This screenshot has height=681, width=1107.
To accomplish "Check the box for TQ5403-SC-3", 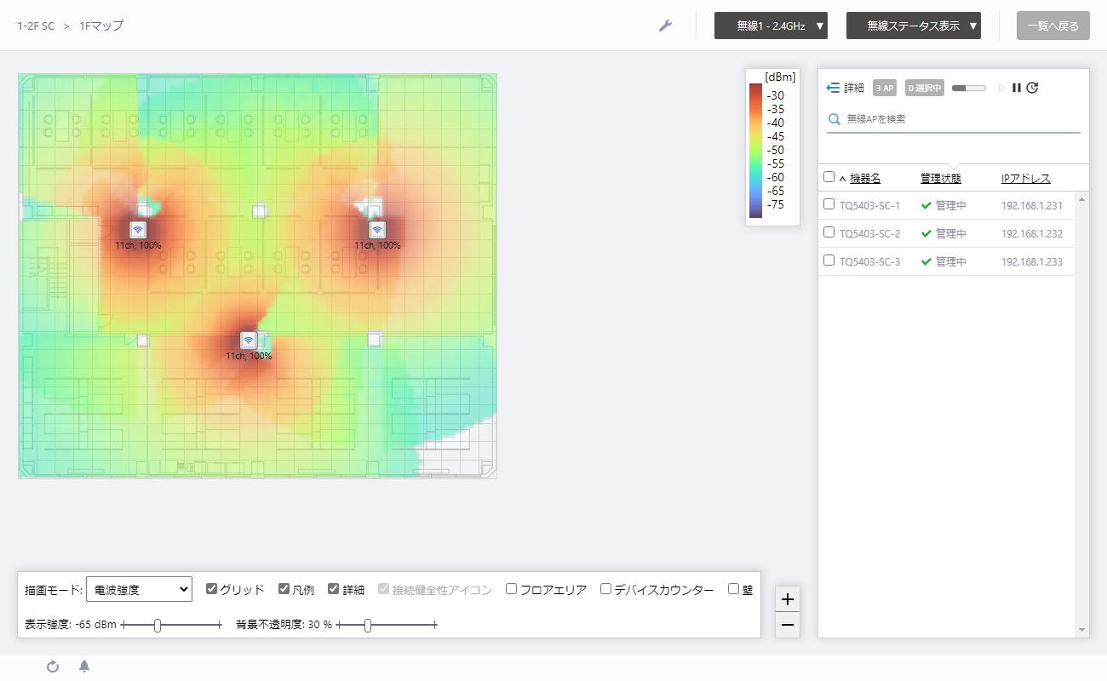I will pyautogui.click(x=829, y=260).
